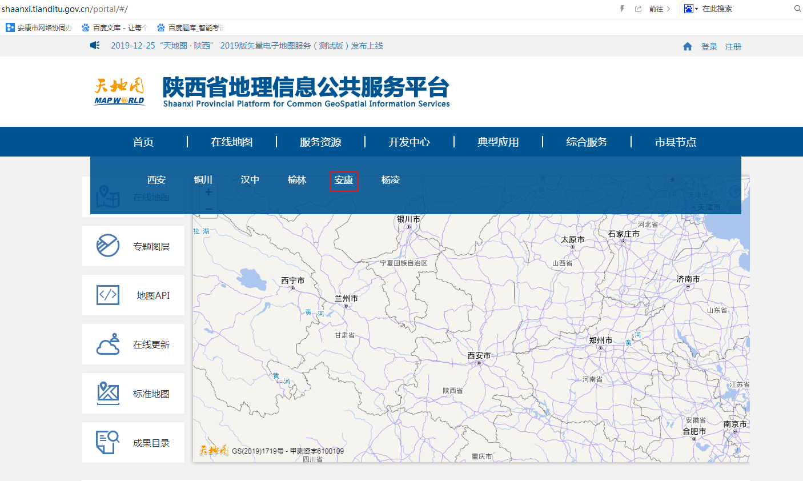Image resolution: width=803 pixels, height=481 pixels.
Task: Click the 地图API code icon
Action: (x=108, y=295)
